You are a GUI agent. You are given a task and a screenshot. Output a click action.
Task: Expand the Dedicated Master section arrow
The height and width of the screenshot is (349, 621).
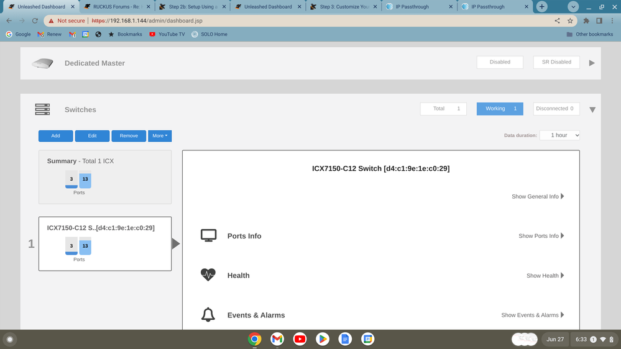click(592, 63)
